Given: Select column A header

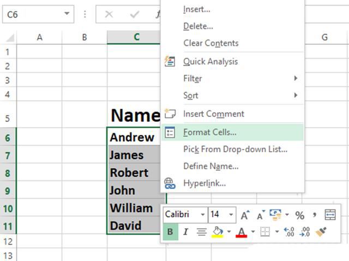Looking at the screenshot, I should pos(39,38).
